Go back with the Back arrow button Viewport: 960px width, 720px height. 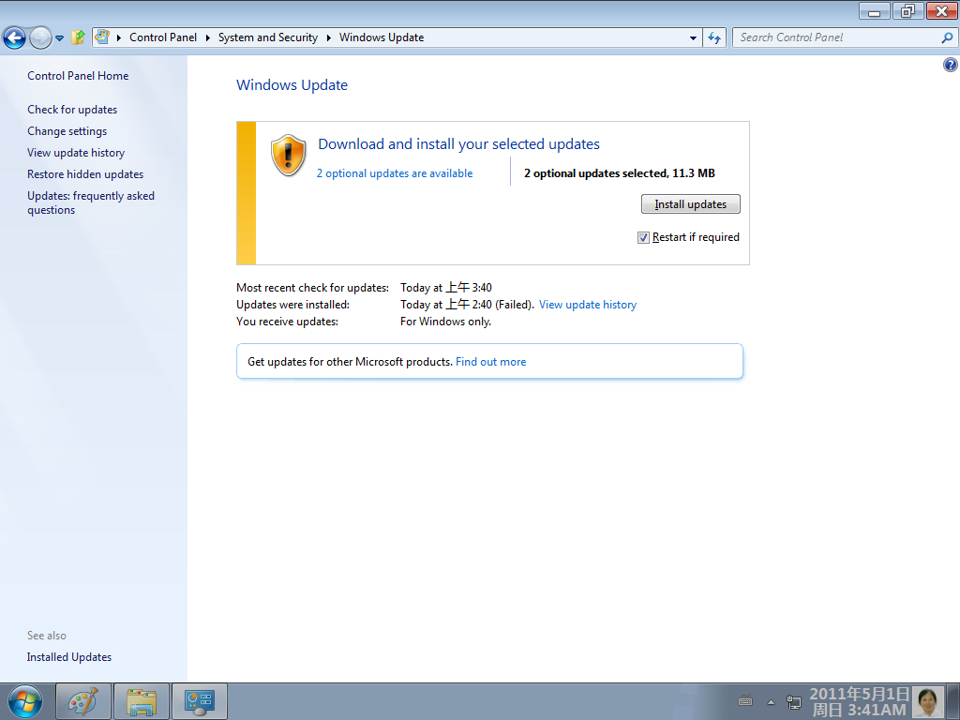(15, 37)
